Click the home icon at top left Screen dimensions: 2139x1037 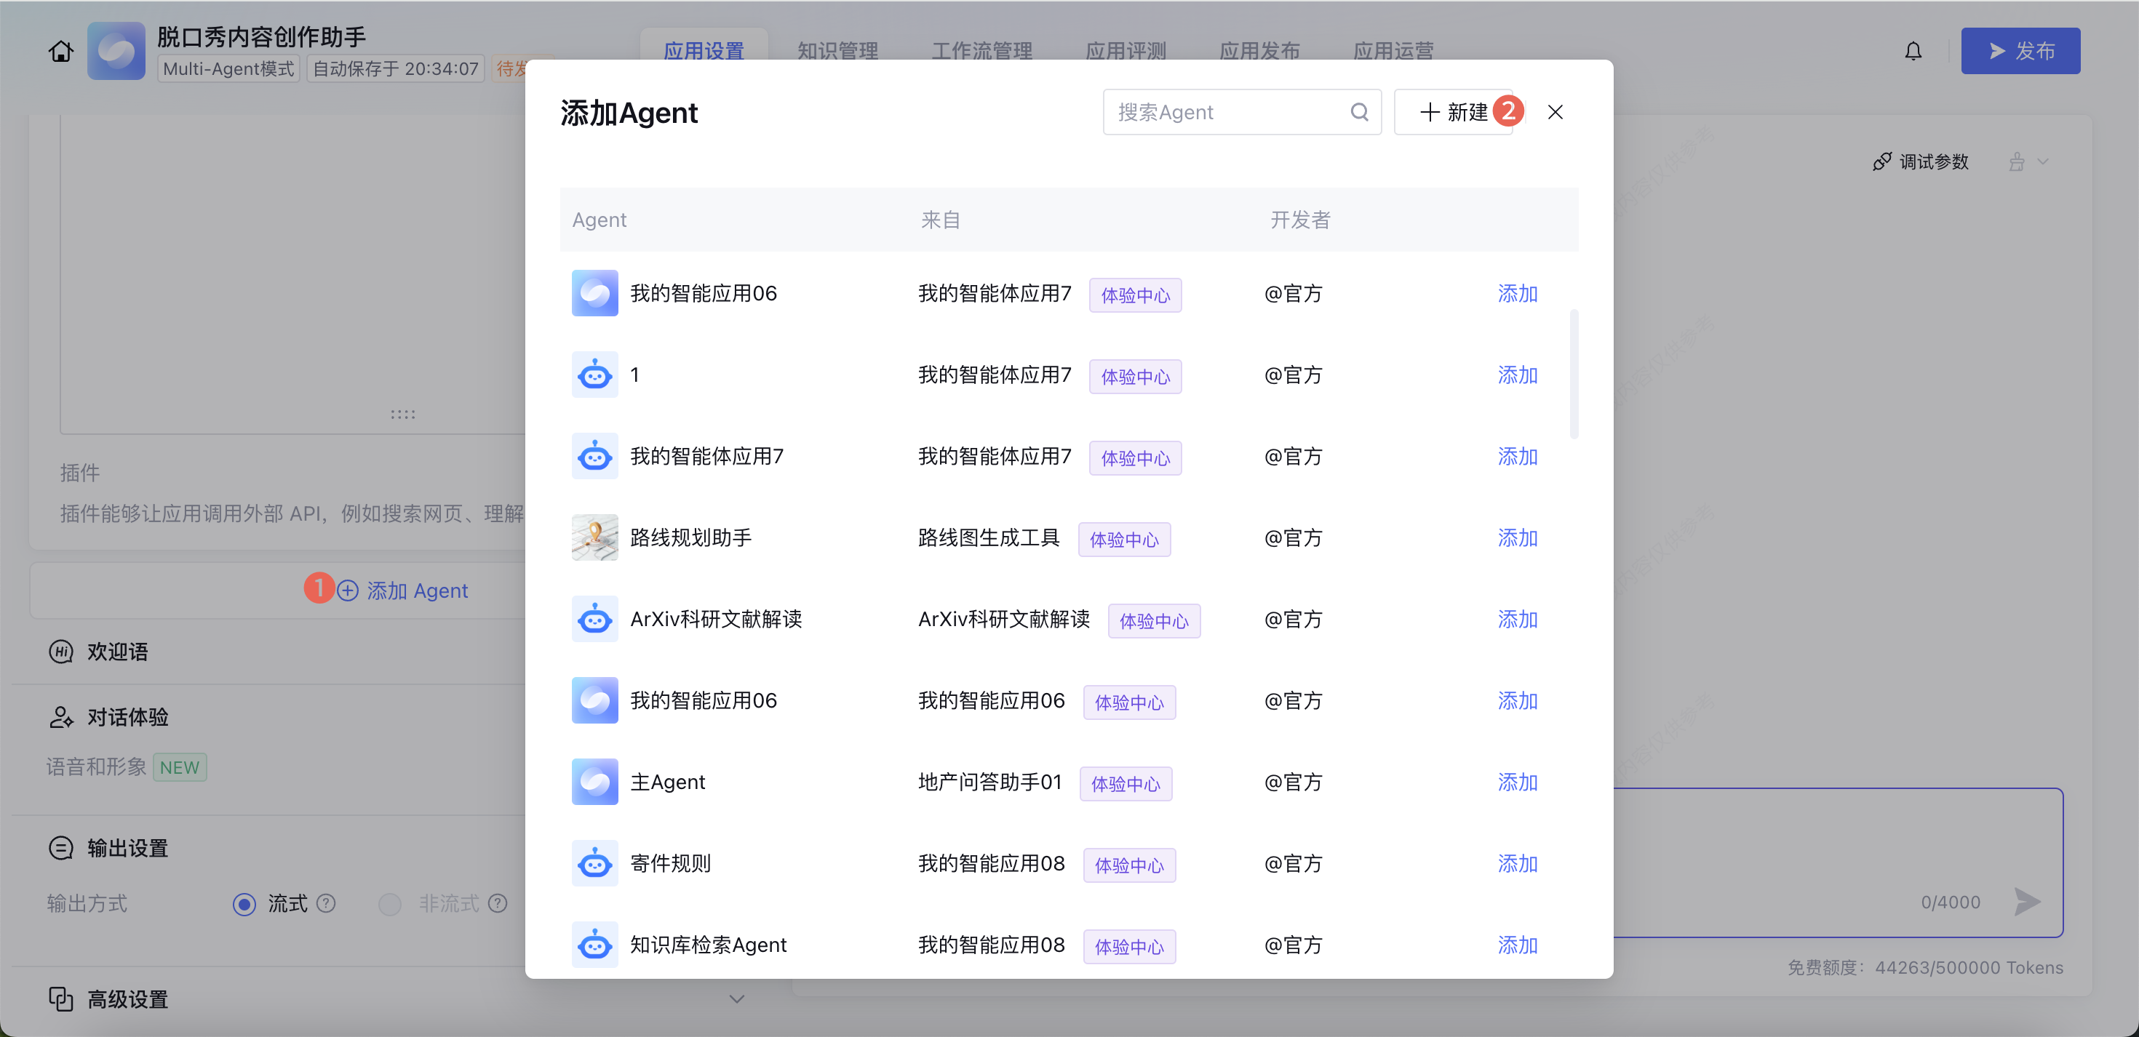tap(60, 52)
